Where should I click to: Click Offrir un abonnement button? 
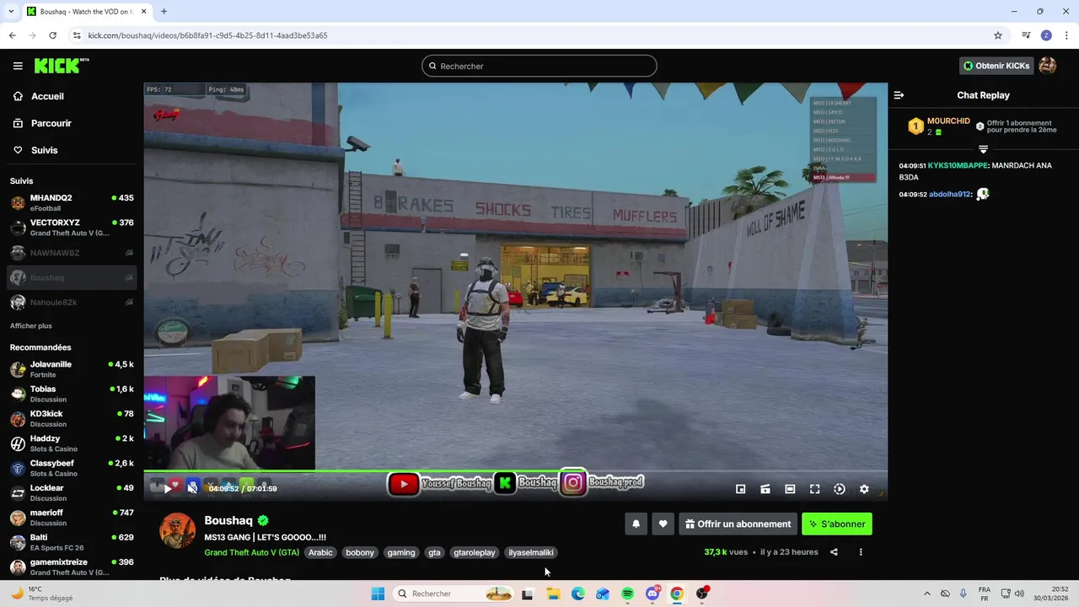coord(738,524)
